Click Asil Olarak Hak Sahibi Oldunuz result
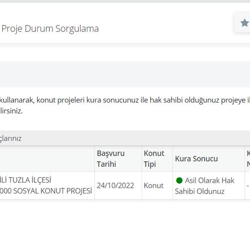250x250 pixels. point(205,186)
